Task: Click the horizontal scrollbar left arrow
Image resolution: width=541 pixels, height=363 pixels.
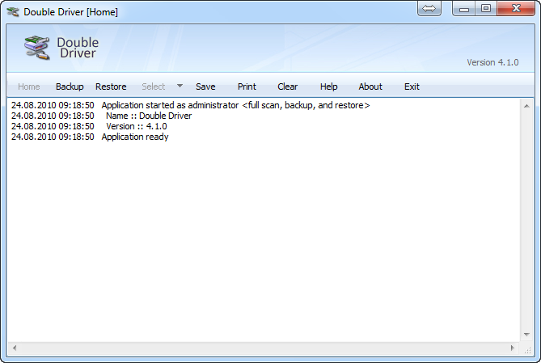Action: [14, 348]
